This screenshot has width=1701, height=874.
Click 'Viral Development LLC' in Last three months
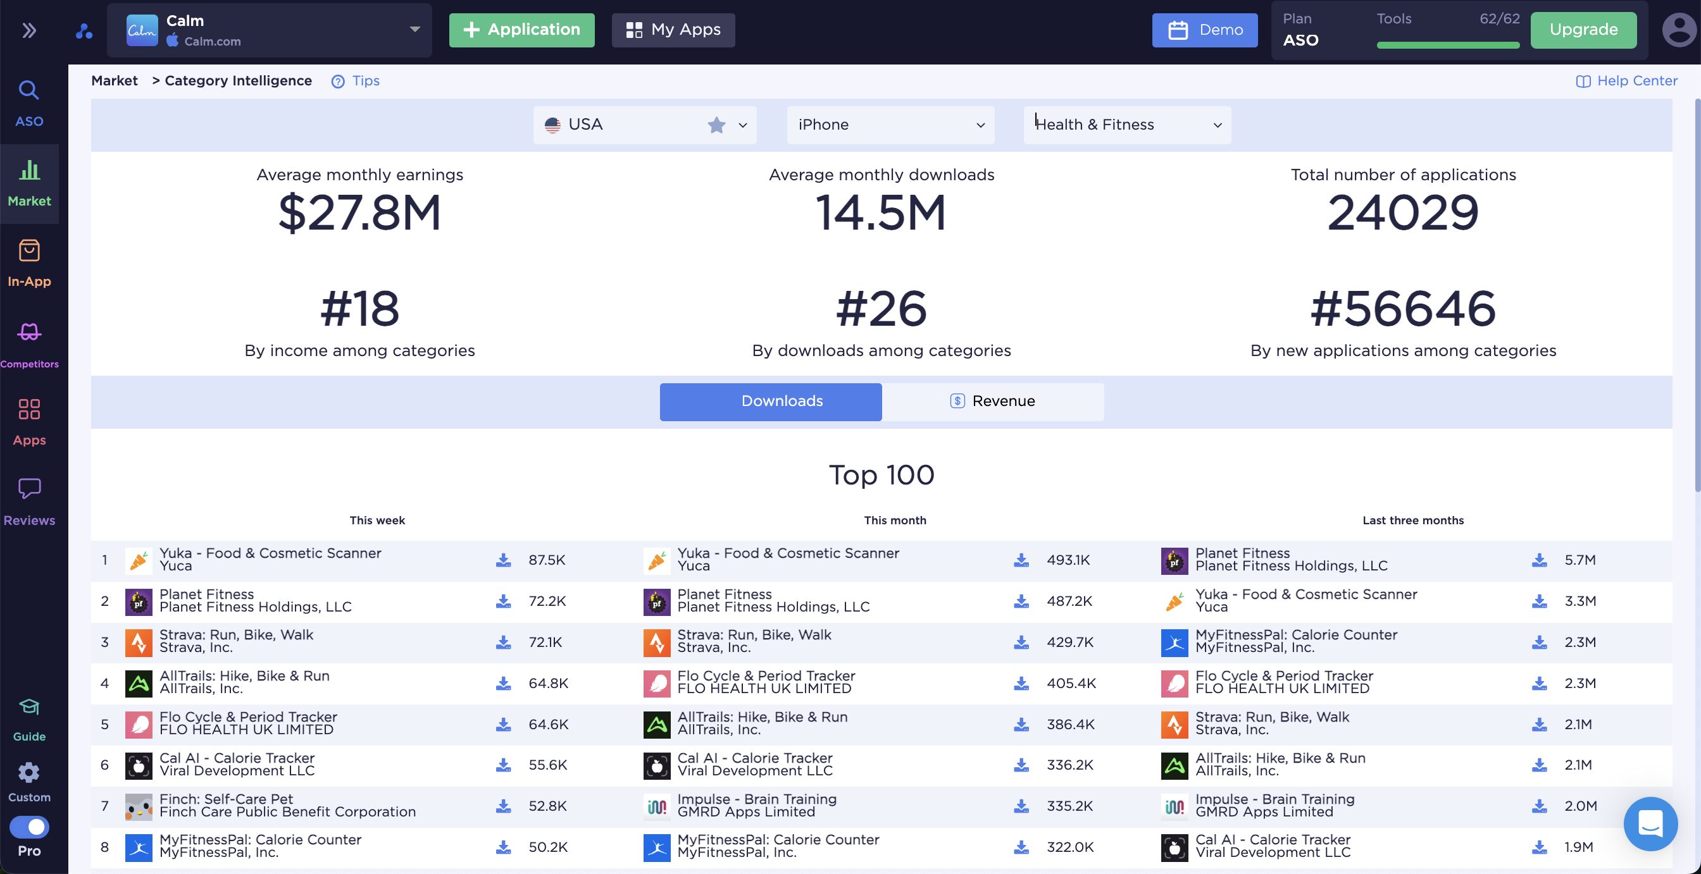tap(1273, 852)
